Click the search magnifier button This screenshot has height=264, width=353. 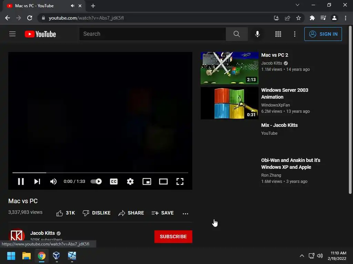point(236,34)
